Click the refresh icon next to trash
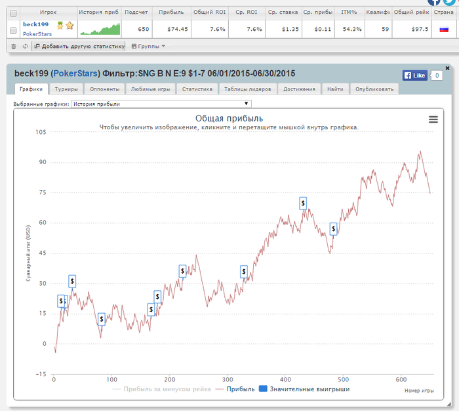Screen dimensions: 459x411 click(x=25, y=46)
